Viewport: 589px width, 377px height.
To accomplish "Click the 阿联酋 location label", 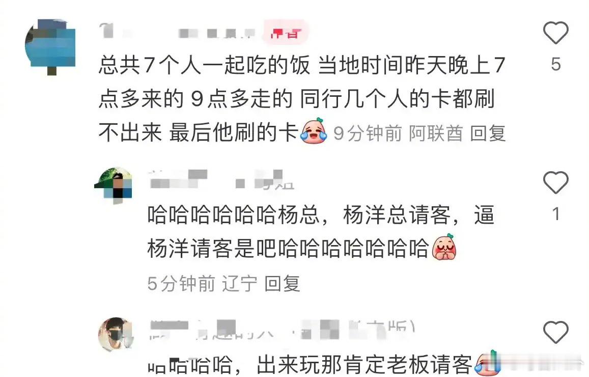I will click(436, 133).
